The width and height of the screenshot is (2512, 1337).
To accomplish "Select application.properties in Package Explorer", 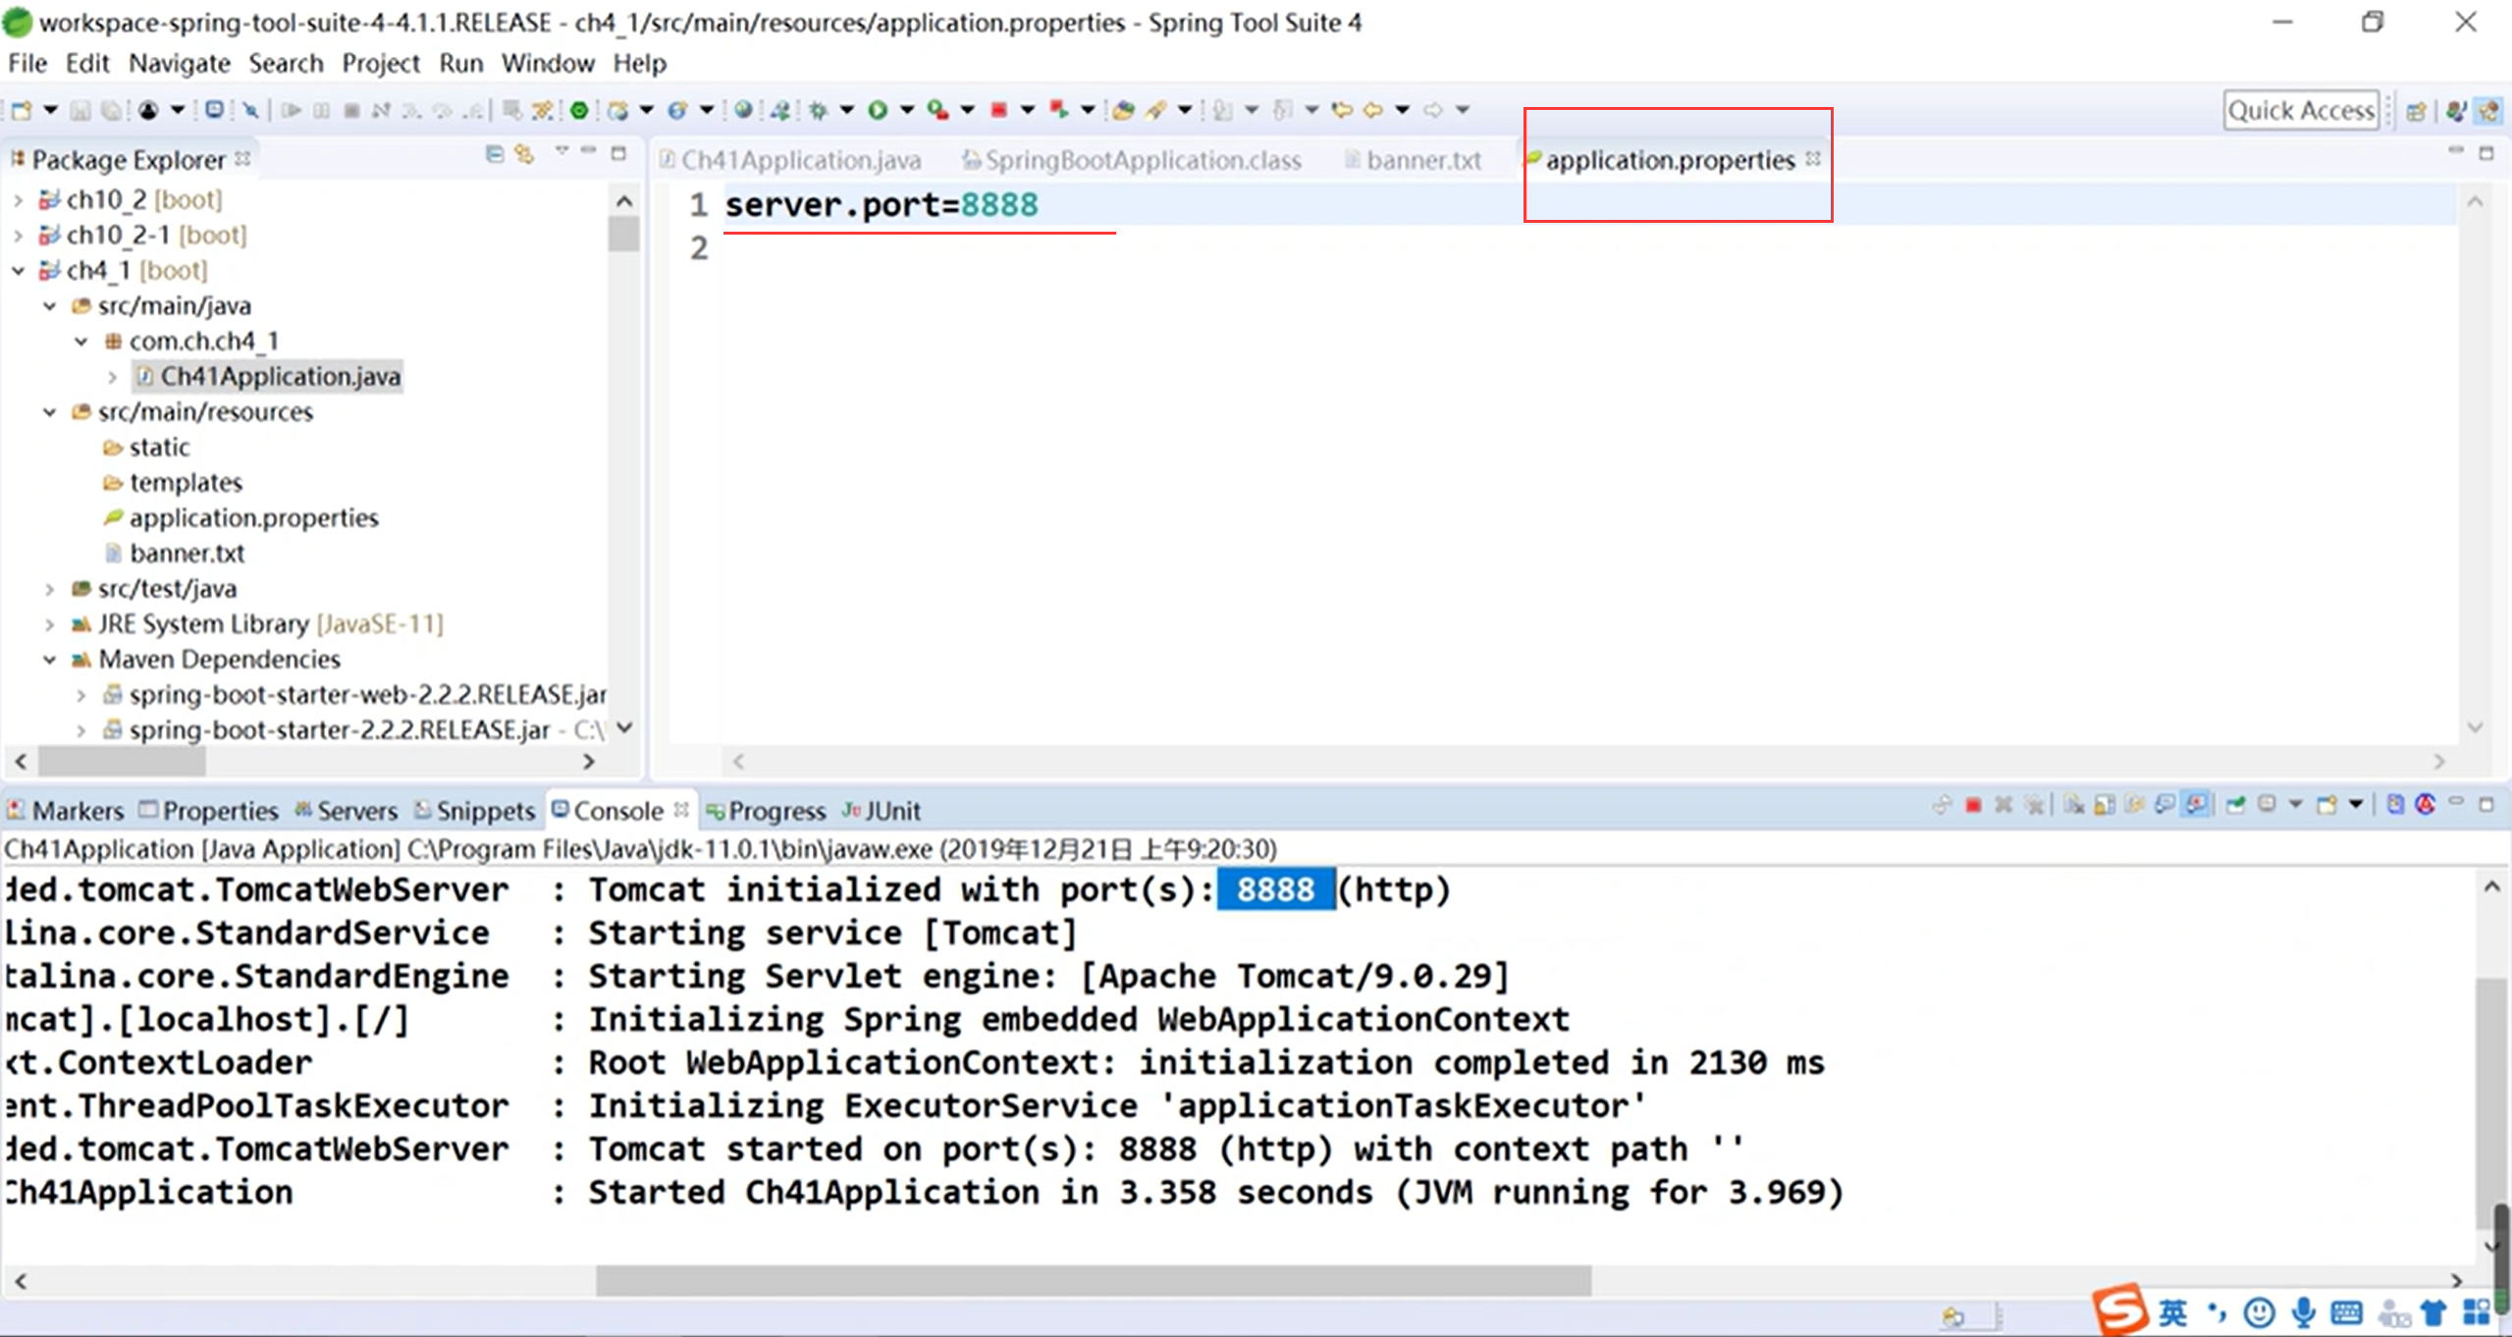I will 253,517.
